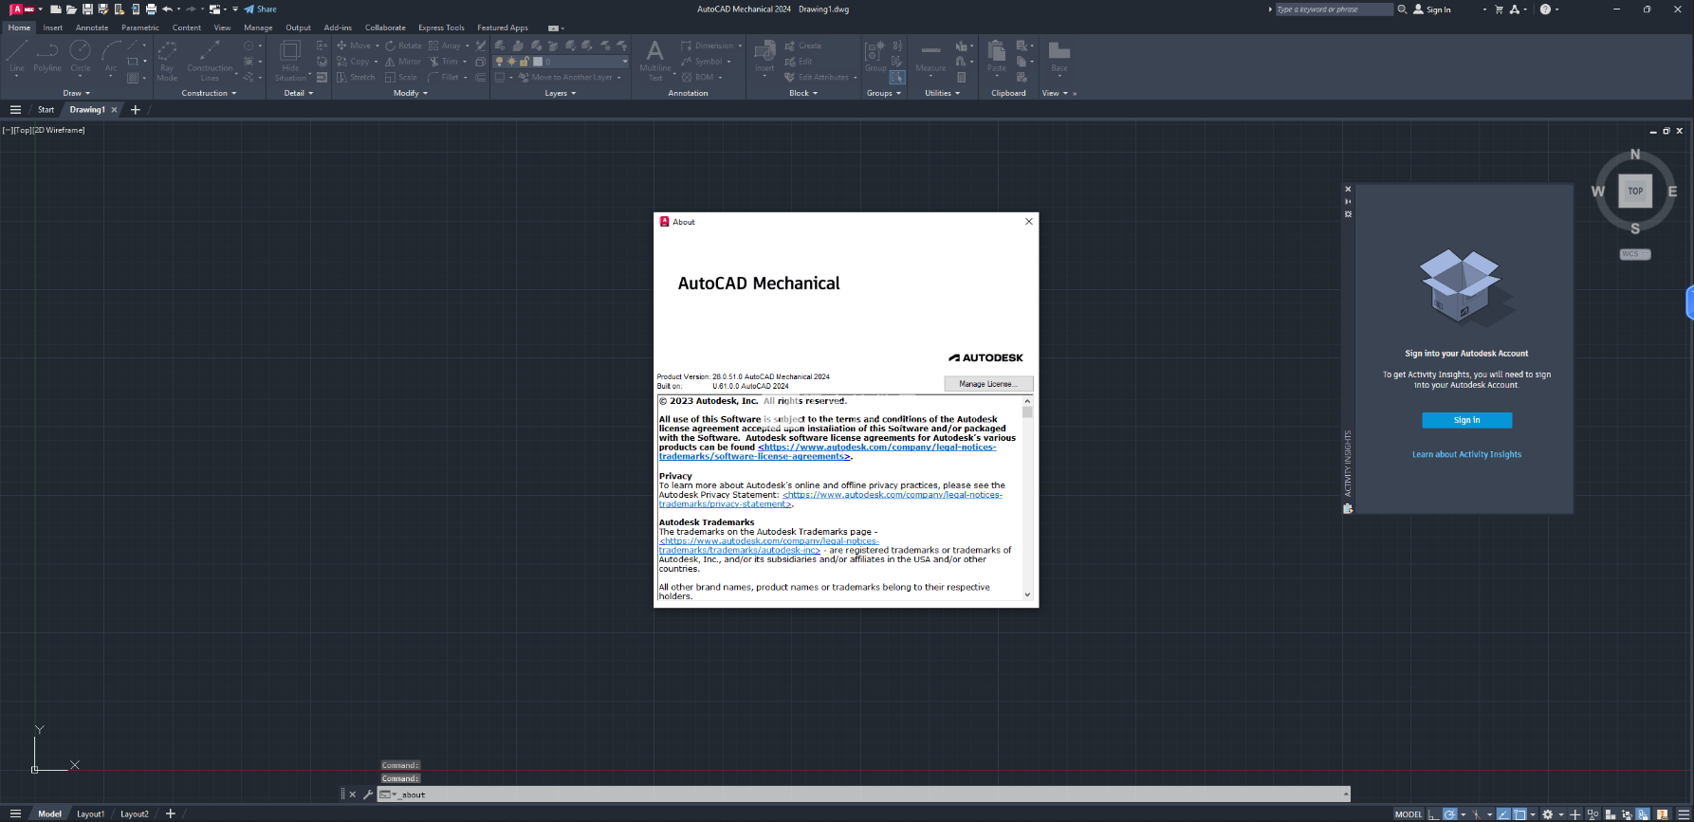Toggle Object Snap Tracking in status bar
The height and width of the screenshot is (822, 1694).
coord(1503,814)
